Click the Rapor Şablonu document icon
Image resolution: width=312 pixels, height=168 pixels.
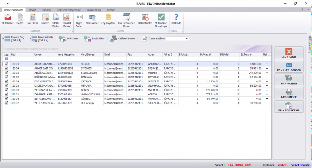(144, 39)
